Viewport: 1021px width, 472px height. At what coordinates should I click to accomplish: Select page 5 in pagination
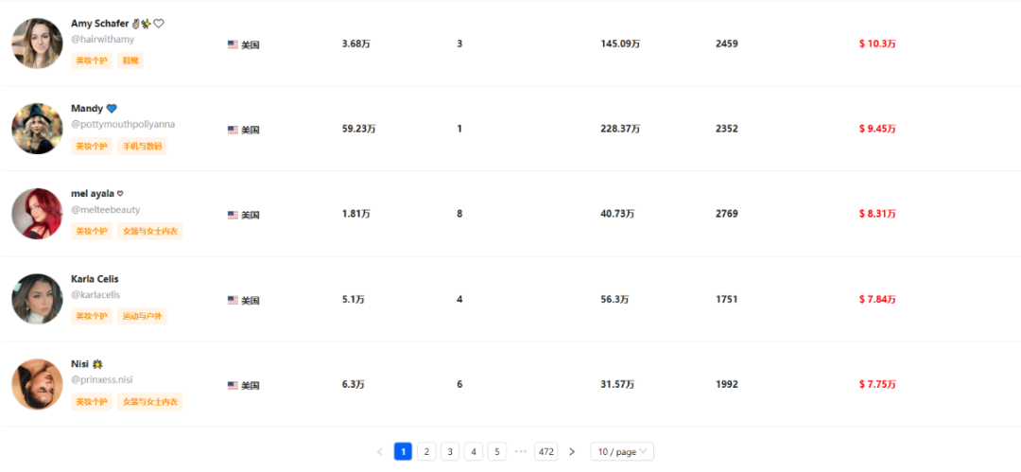coord(497,452)
